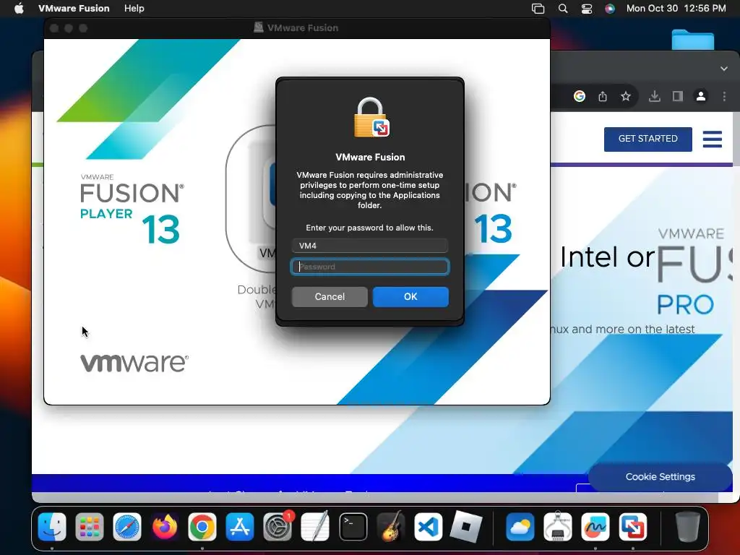Click the Google icon in the Chrome address bar

pos(580,96)
